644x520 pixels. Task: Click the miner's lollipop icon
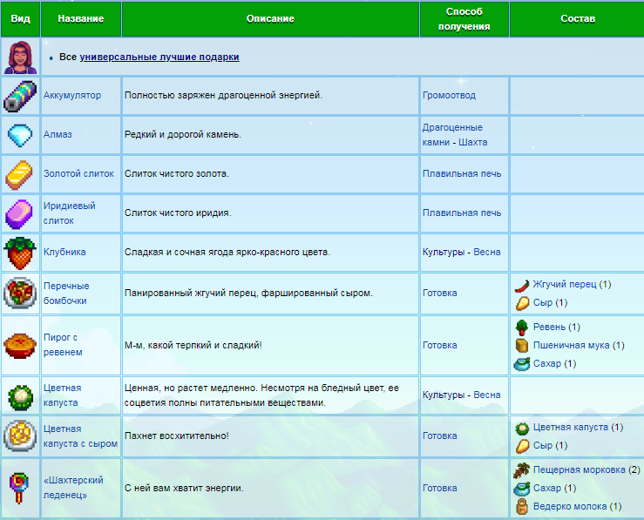19,488
